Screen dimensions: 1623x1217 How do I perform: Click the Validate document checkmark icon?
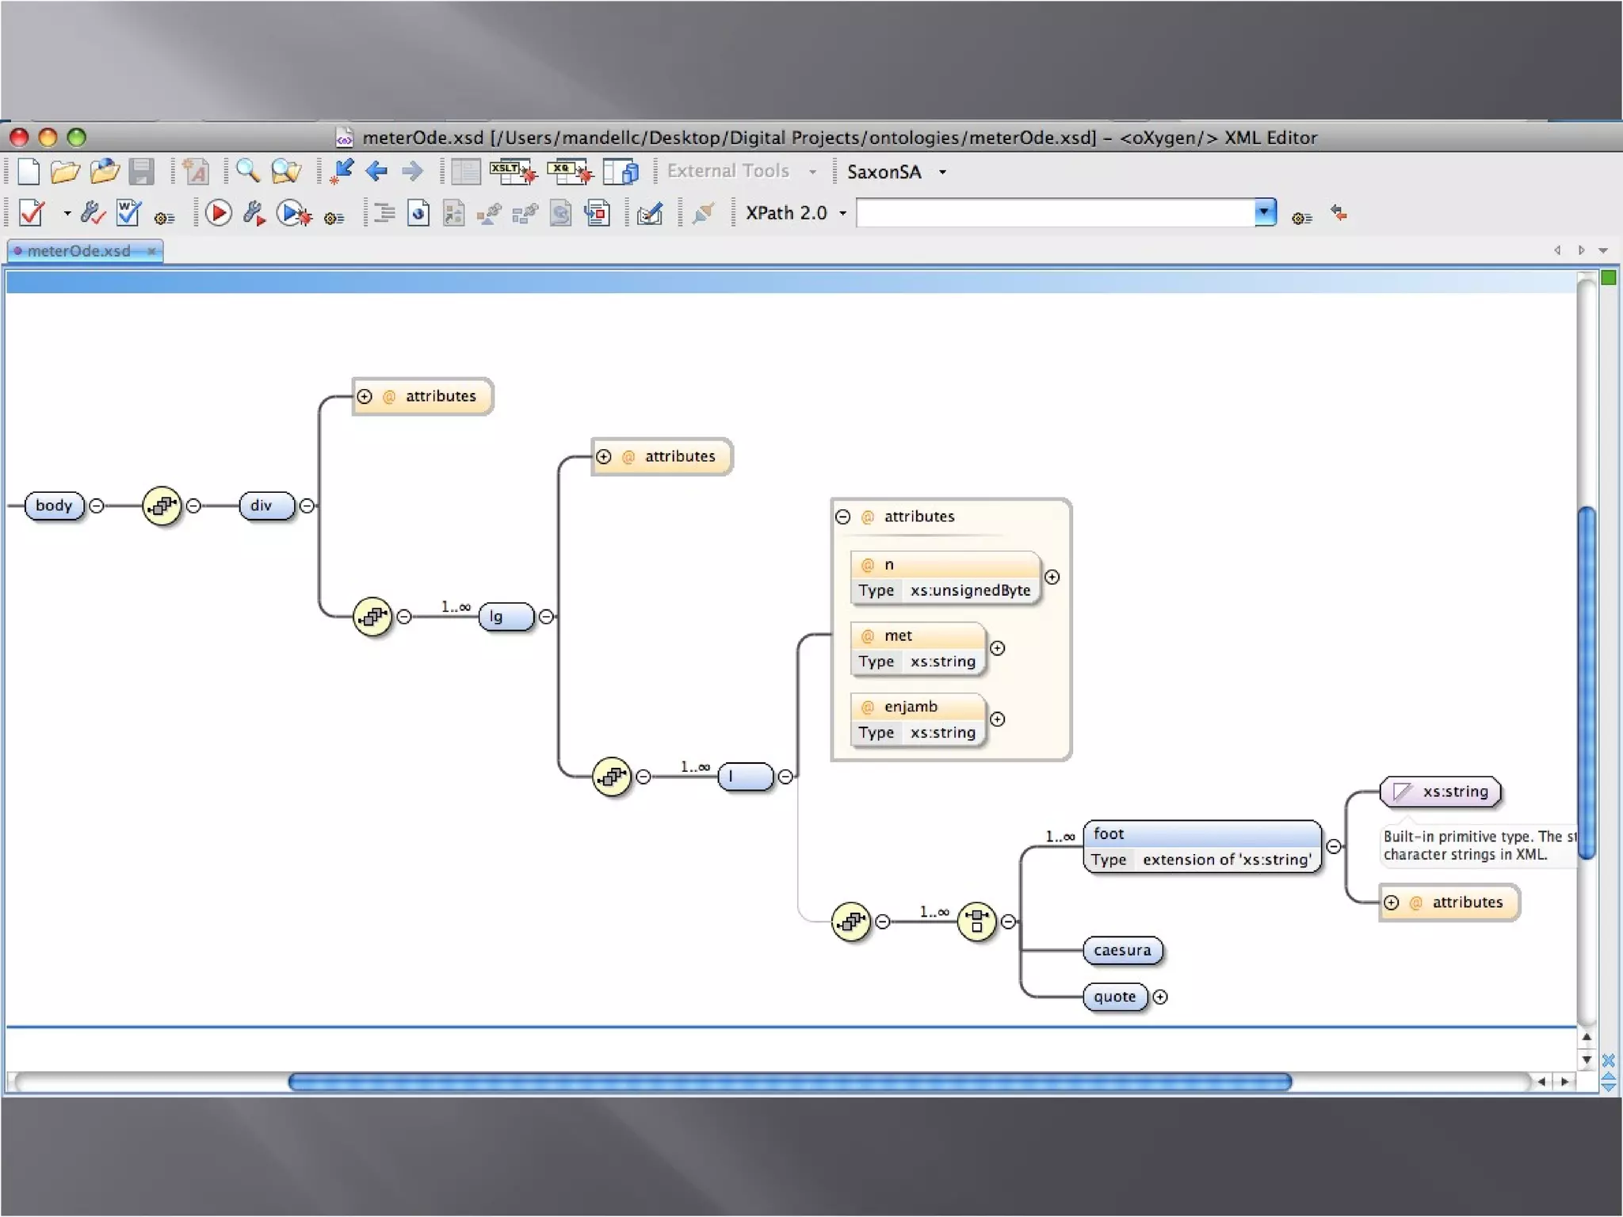[32, 213]
